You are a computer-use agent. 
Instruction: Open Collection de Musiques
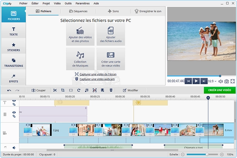(x=80, y=59)
